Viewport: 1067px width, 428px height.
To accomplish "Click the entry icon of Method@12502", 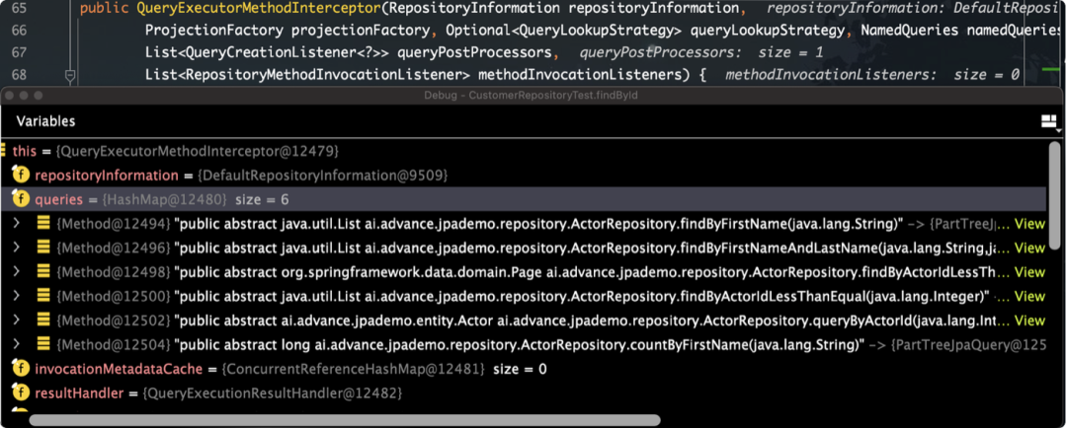I will pyautogui.click(x=42, y=320).
